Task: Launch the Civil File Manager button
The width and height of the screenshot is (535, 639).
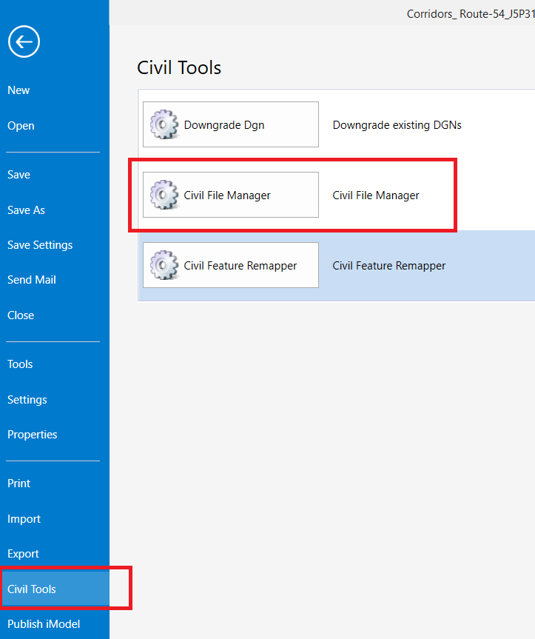Action: (231, 195)
